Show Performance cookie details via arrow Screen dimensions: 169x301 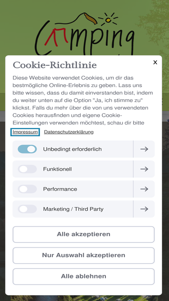[x=144, y=189]
